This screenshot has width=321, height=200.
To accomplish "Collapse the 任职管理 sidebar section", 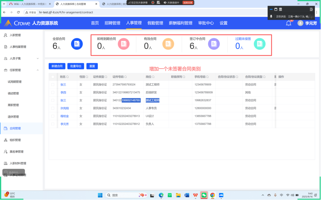I will coord(37,70).
